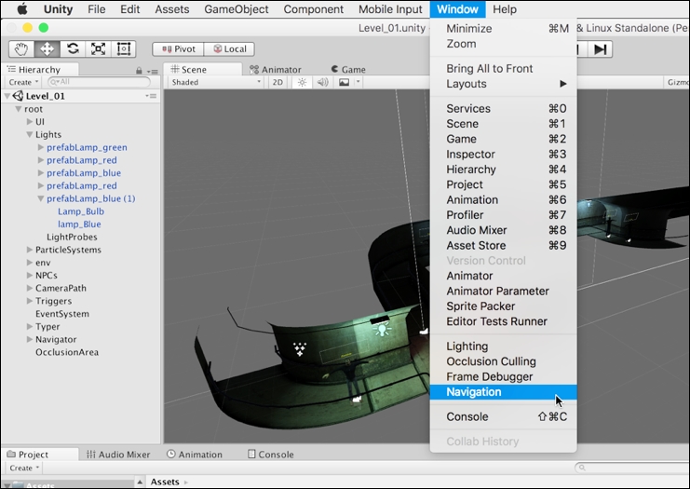The image size is (690, 489).
Task: Open Project Create dropdown
Action: click(x=24, y=468)
